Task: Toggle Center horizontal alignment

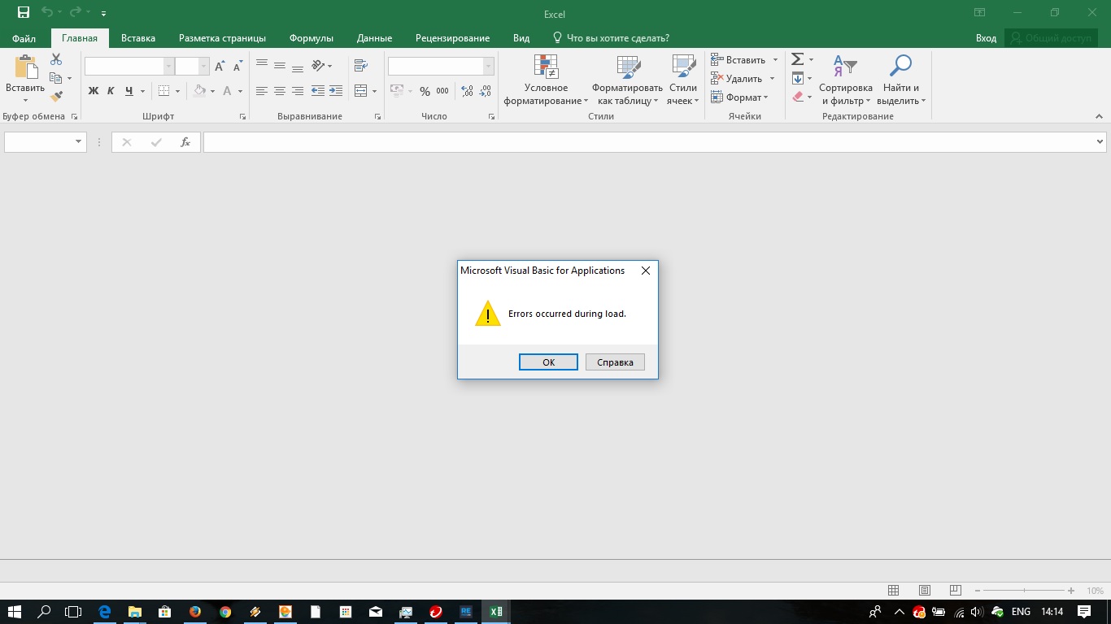Action: point(280,91)
